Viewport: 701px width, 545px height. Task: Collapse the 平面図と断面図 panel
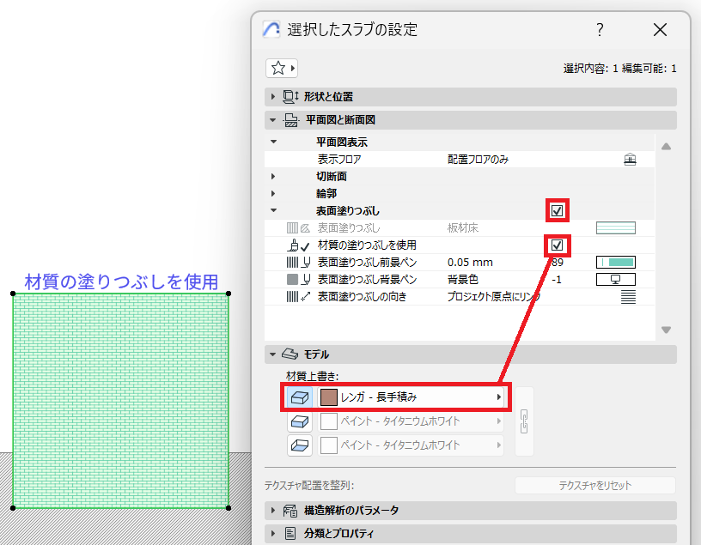pyautogui.click(x=273, y=119)
